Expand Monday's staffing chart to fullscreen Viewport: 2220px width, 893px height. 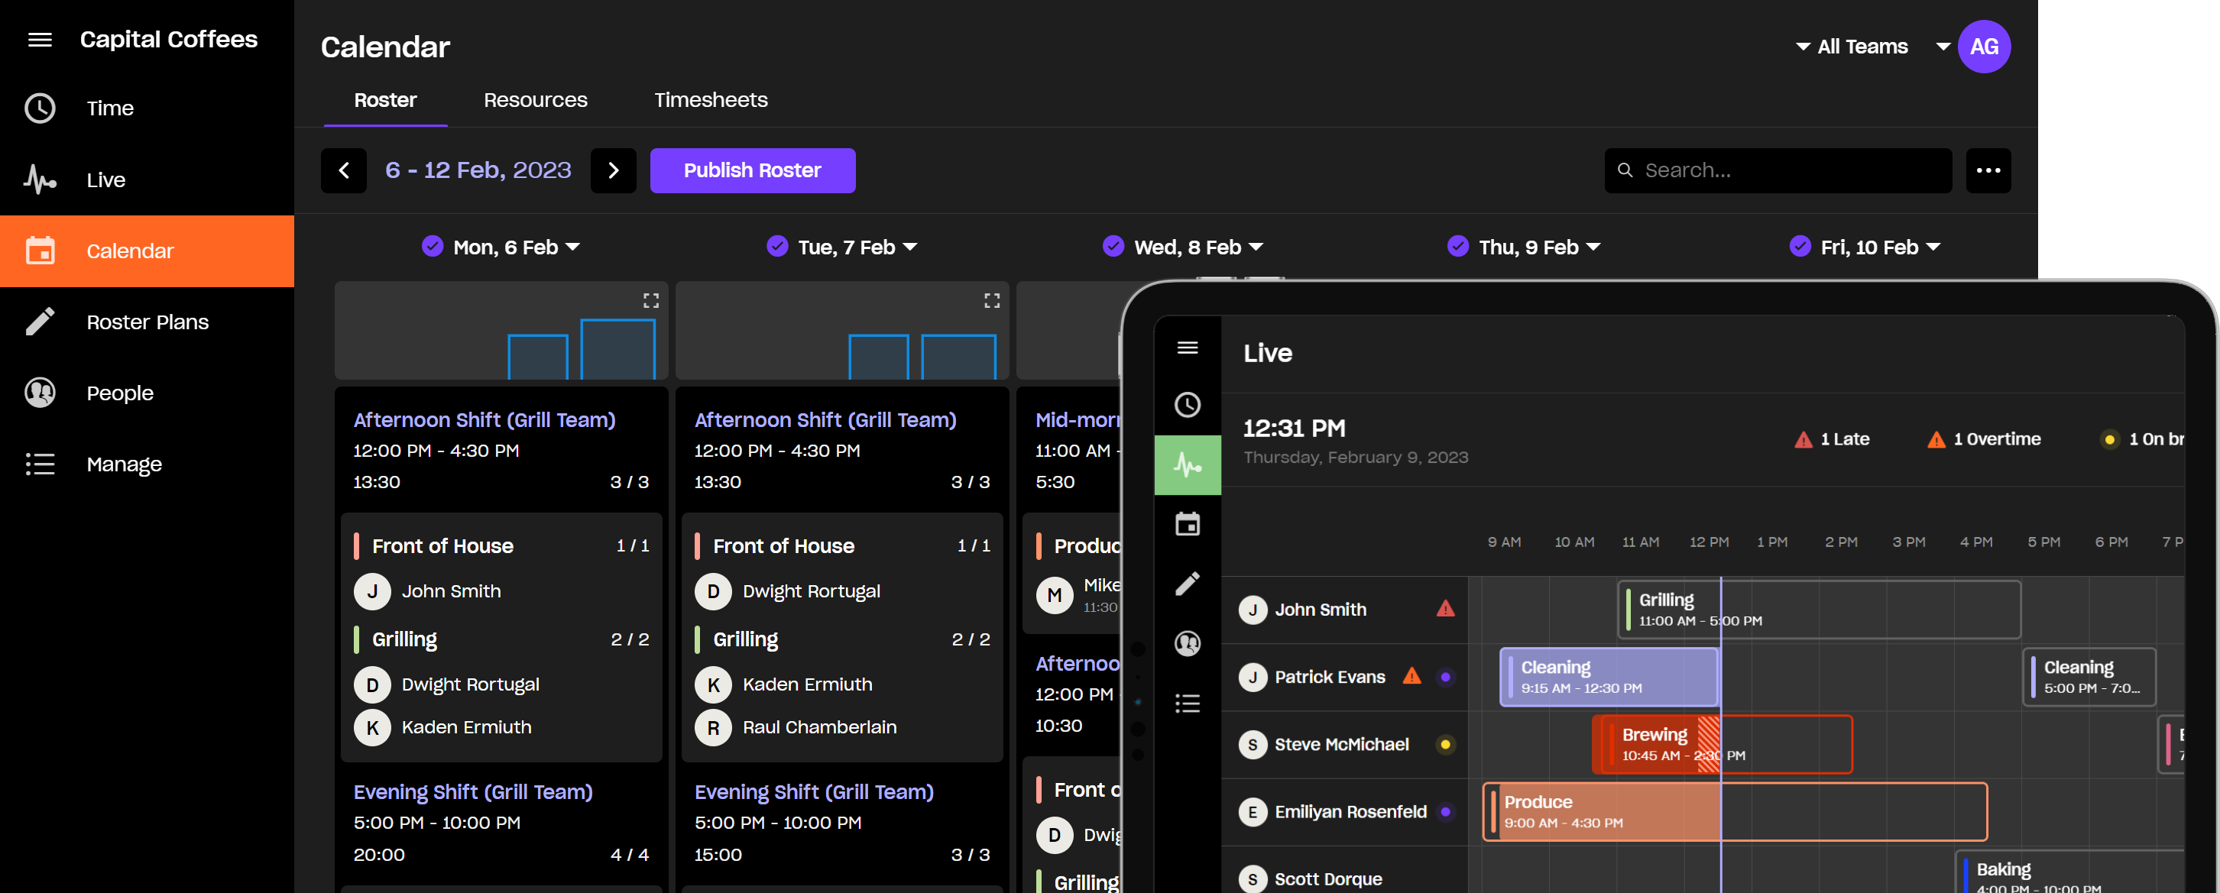650,300
